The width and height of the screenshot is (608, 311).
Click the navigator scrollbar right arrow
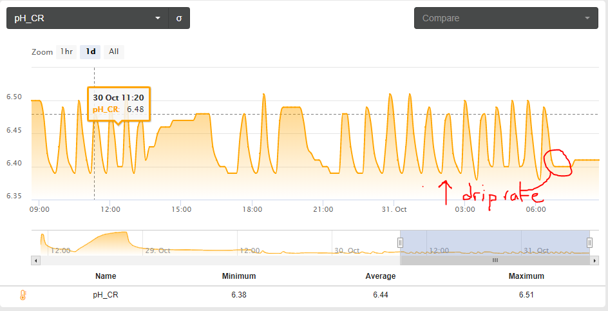(x=594, y=261)
